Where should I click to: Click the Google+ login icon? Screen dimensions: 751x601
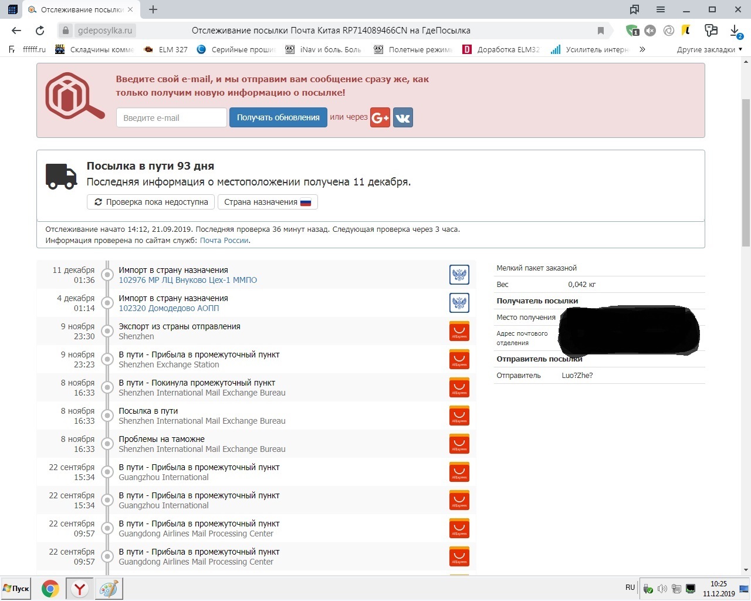tap(380, 117)
